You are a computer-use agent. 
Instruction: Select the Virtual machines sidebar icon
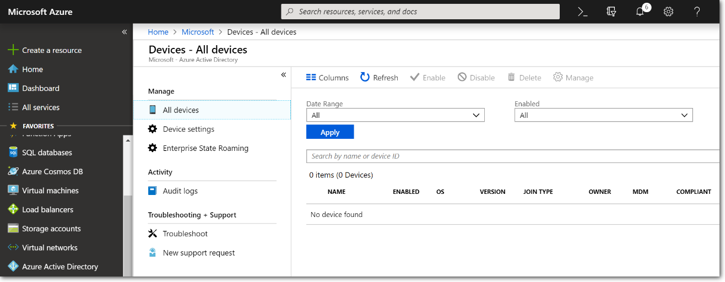[x=13, y=191]
